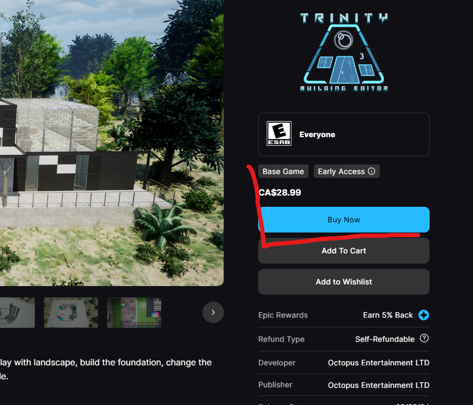Open the first screenshot thumbnail
The width and height of the screenshot is (473, 405).
point(17,313)
